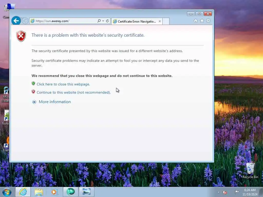Click Internet Explorer taskbar icon

[23, 192]
